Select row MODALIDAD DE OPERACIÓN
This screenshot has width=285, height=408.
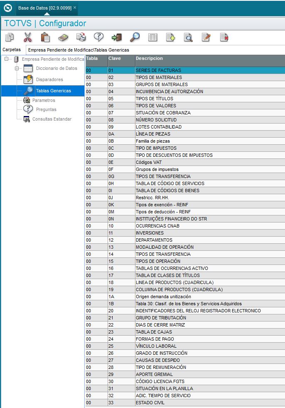185,247
